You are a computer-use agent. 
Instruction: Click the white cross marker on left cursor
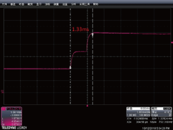tap(70, 68)
